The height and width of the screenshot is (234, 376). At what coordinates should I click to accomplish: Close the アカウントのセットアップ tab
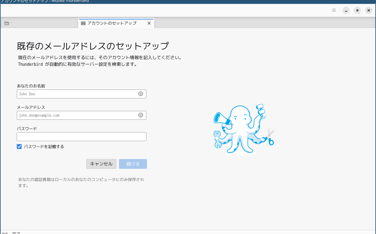point(149,23)
